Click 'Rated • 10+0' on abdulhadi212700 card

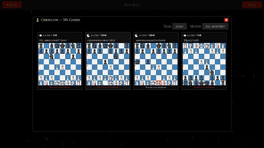tap(147, 36)
